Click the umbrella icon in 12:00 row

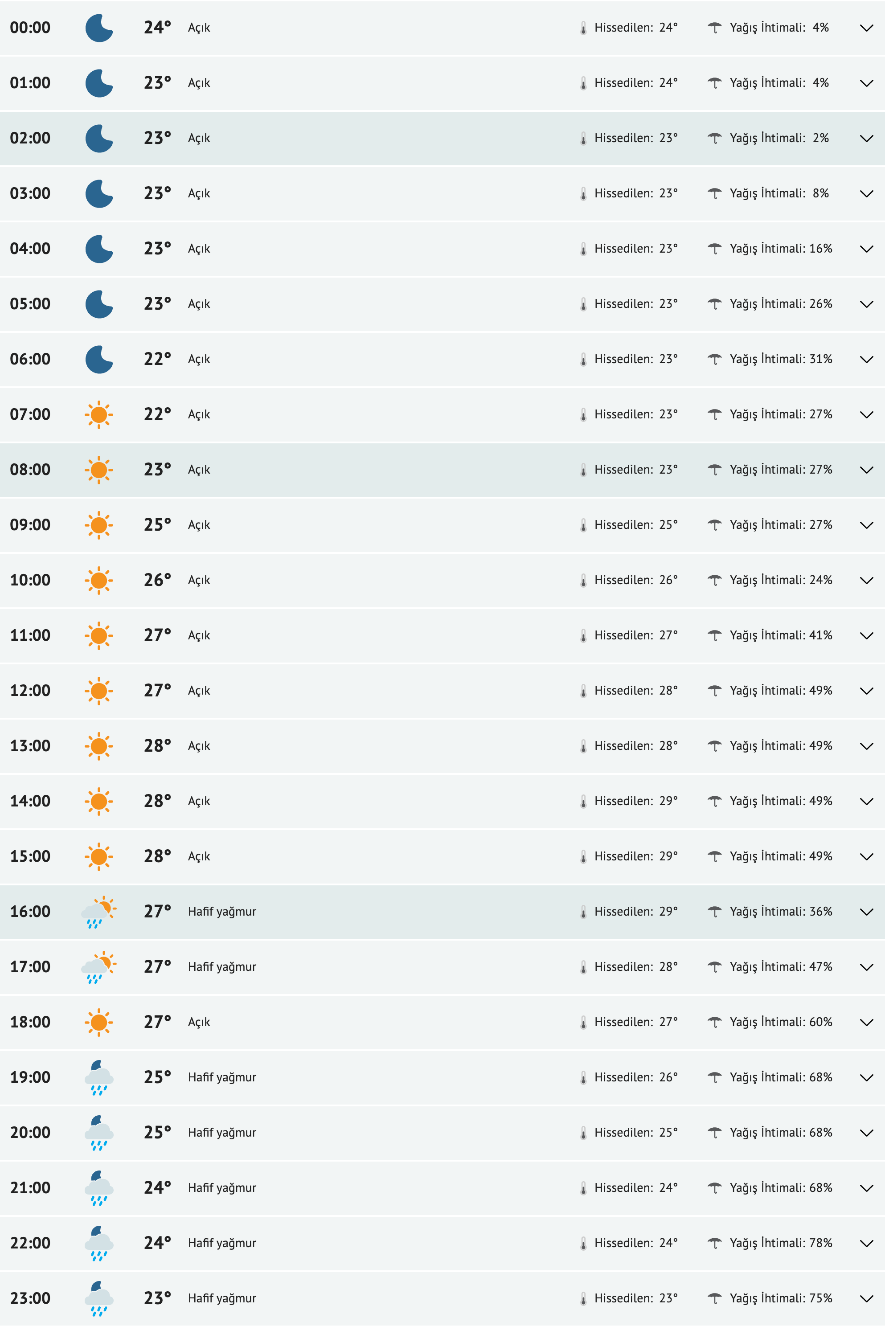pyautogui.click(x=714, y=691)
